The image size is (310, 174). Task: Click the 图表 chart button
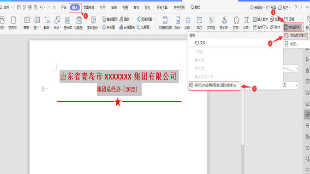point(125,19)
